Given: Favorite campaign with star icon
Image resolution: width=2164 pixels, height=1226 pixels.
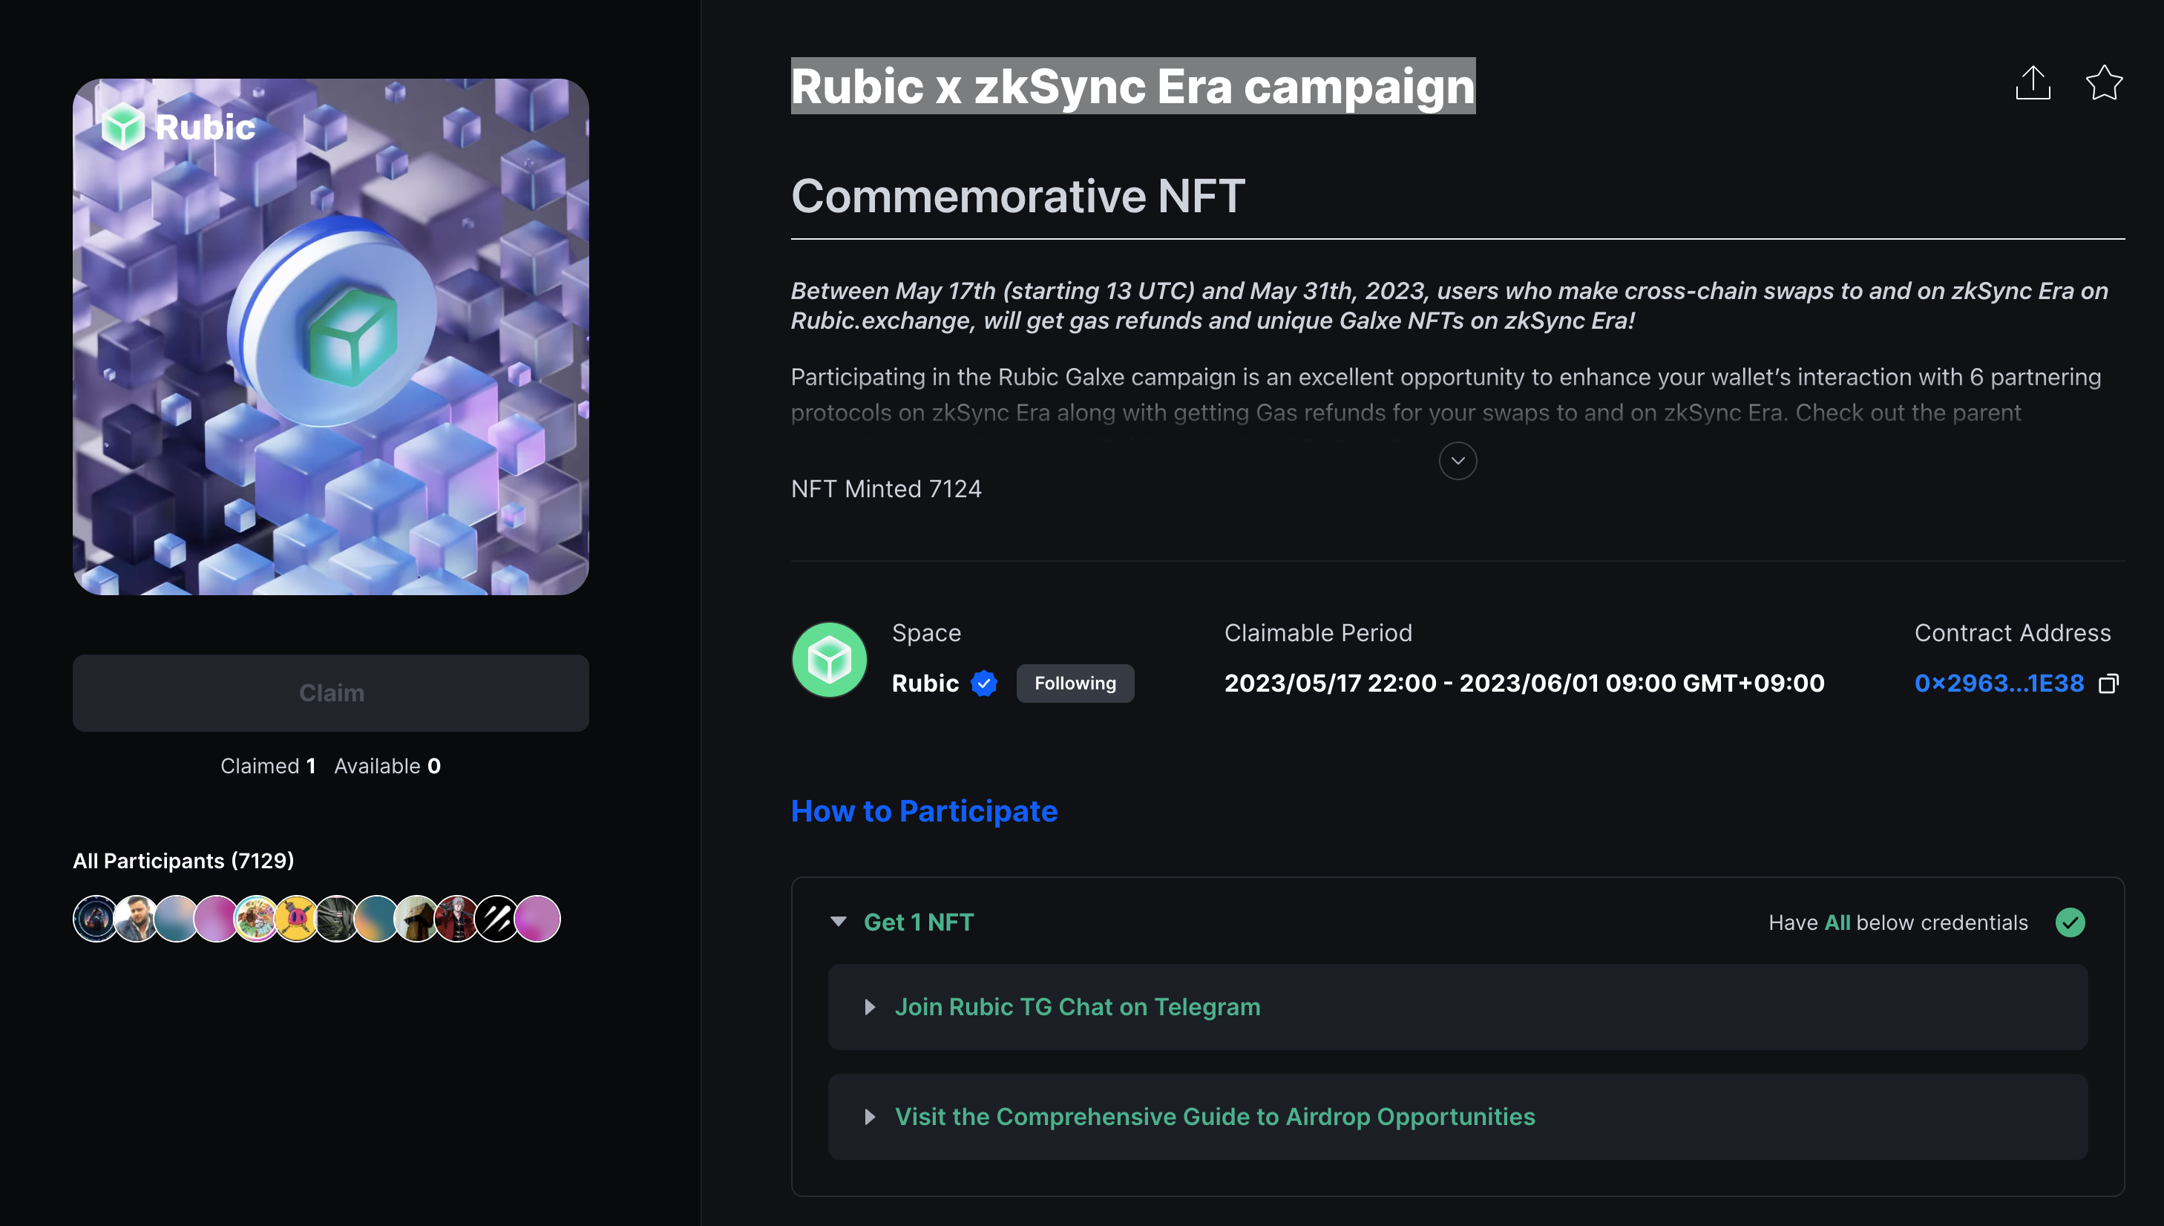Looking at the screenshot, I should [2103, 82].
